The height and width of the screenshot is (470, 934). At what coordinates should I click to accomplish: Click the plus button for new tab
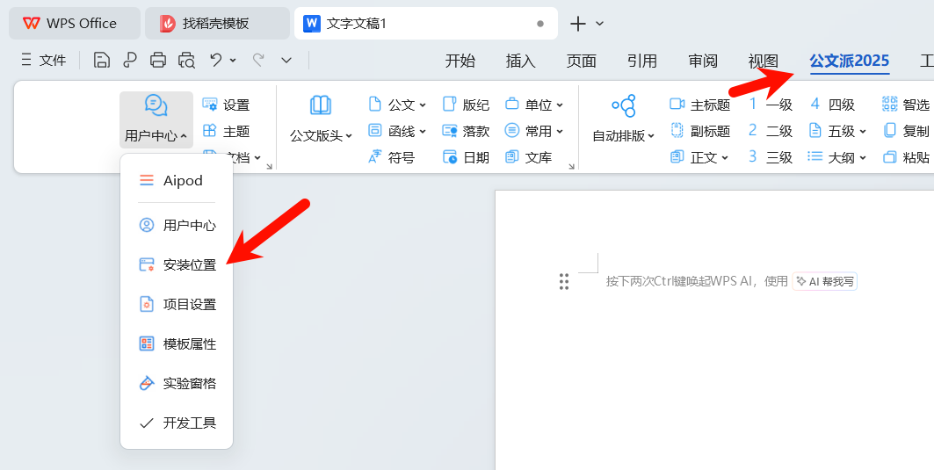(578, 23)
